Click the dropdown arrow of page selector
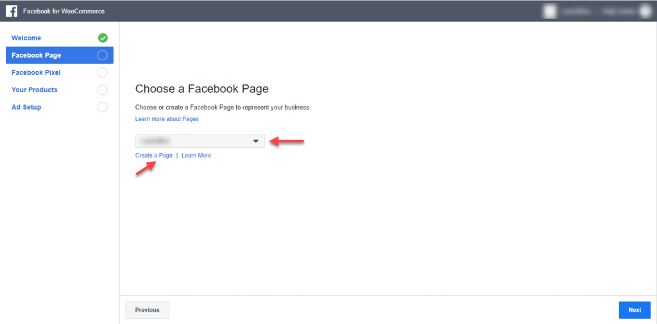The image size is (657, 324). click(256, 142)
